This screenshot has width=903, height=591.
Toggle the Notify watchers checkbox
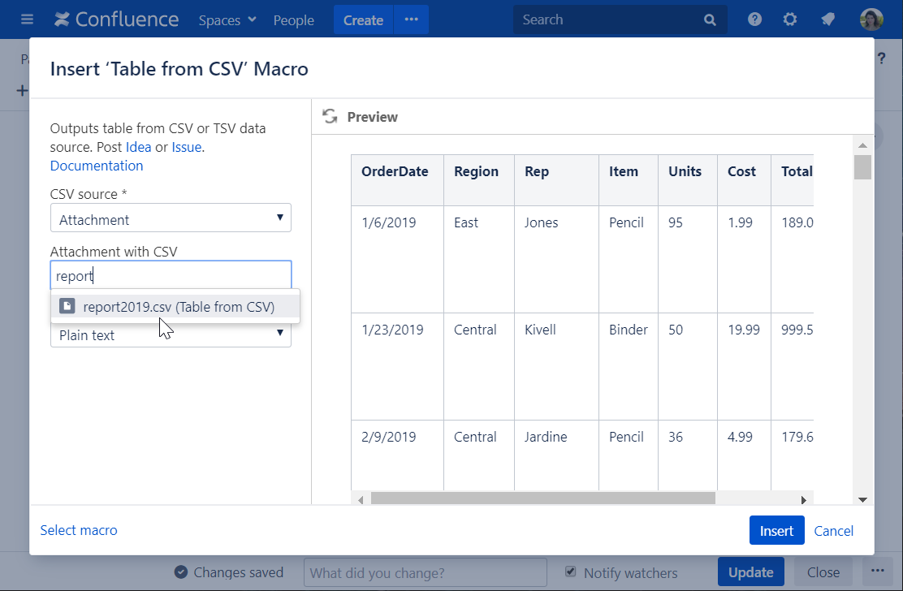click(571, 572)
